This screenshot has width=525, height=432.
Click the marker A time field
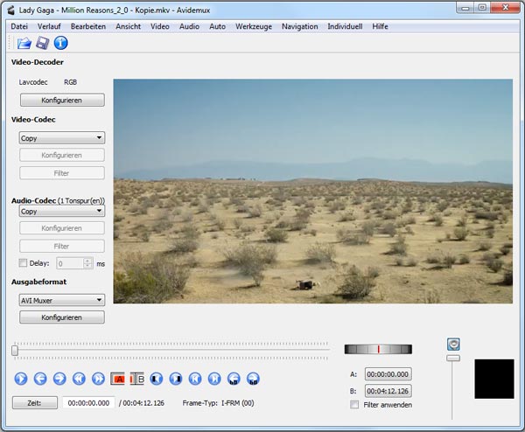(388, 374)
